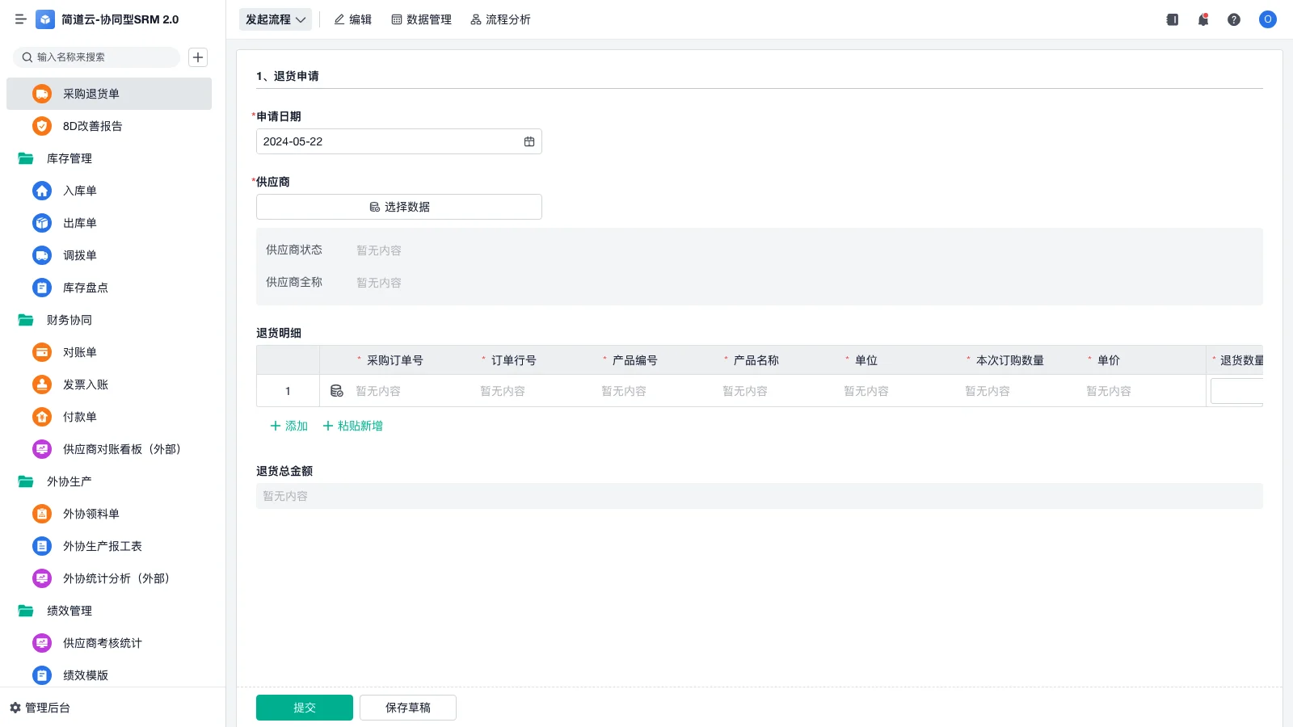Click the 采购订单号 column header
Viewport: 1293px width, 727px height.
(x=395, y=360)
